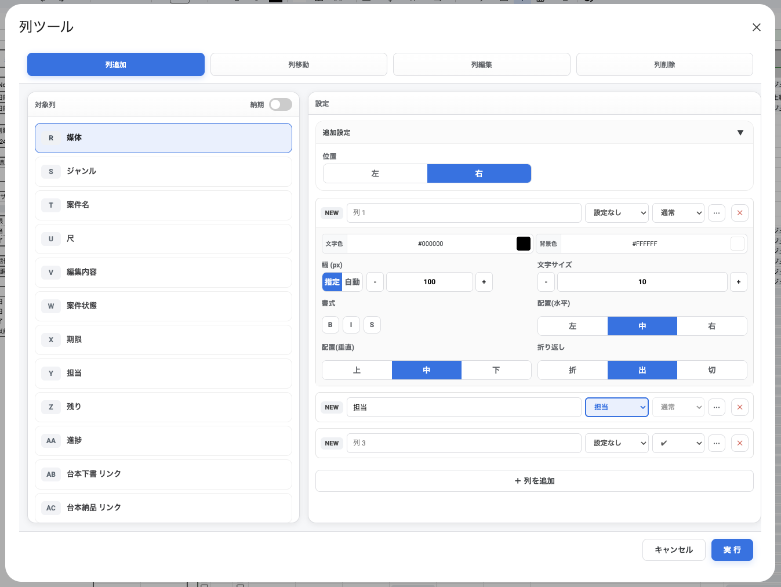Click 列を追加 to add column

[534, 481]
